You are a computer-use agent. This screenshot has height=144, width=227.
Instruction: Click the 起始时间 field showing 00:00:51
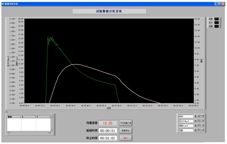click(108, 131)
